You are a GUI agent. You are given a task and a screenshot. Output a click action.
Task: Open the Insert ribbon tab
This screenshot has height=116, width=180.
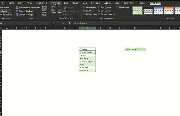coord(21,3)
